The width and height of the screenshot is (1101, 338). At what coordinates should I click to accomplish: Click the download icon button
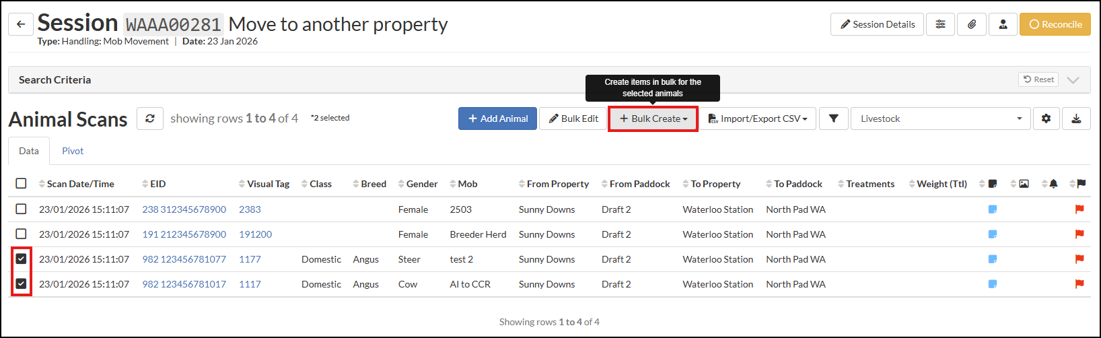pyautogui.click(x=1076, y=119)
